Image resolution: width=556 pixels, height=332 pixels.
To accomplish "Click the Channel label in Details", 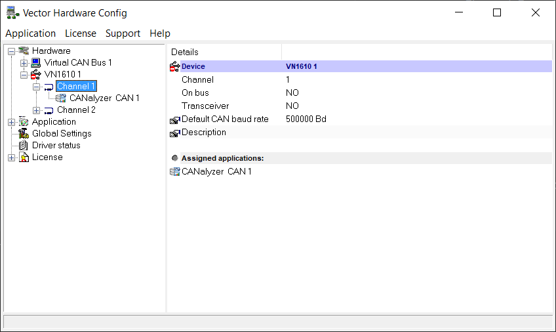I will [x=197, y=79].
